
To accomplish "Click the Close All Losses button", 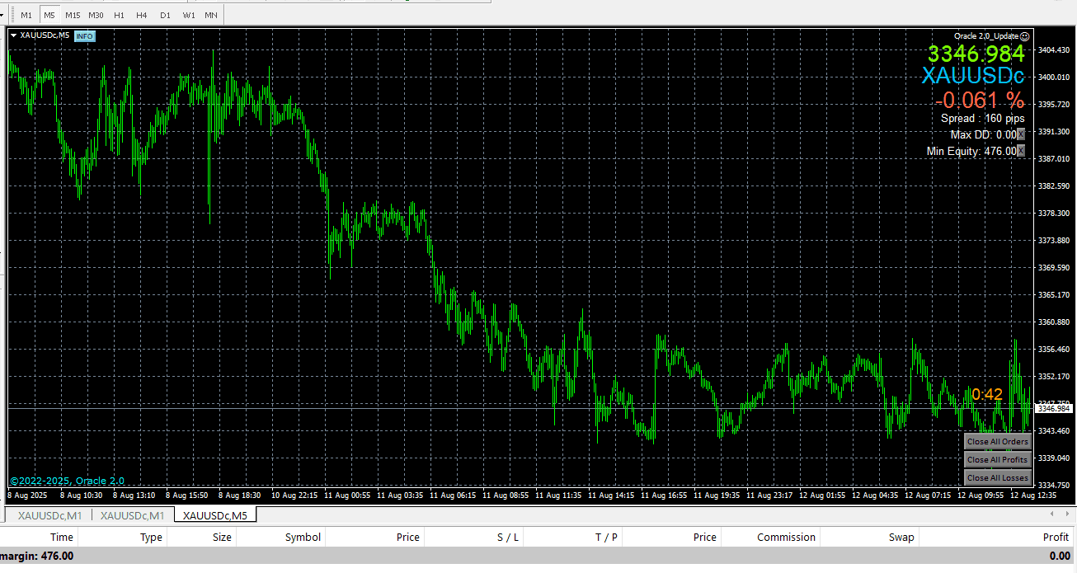I will (998, 478).
